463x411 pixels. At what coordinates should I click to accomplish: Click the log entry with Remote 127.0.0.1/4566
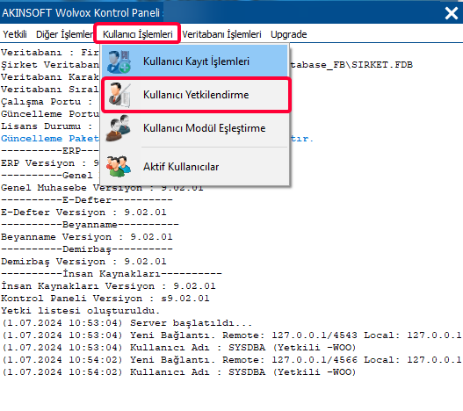[232, 360]
